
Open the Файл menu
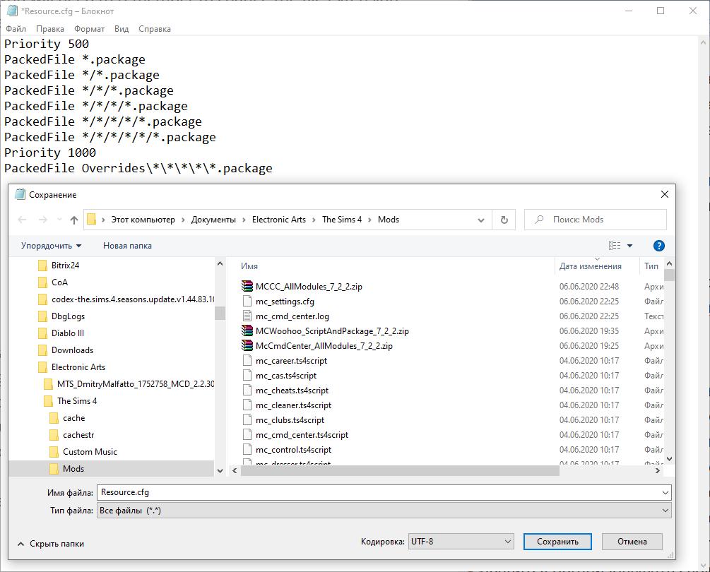pyautogui.click(x=16, y=29)
